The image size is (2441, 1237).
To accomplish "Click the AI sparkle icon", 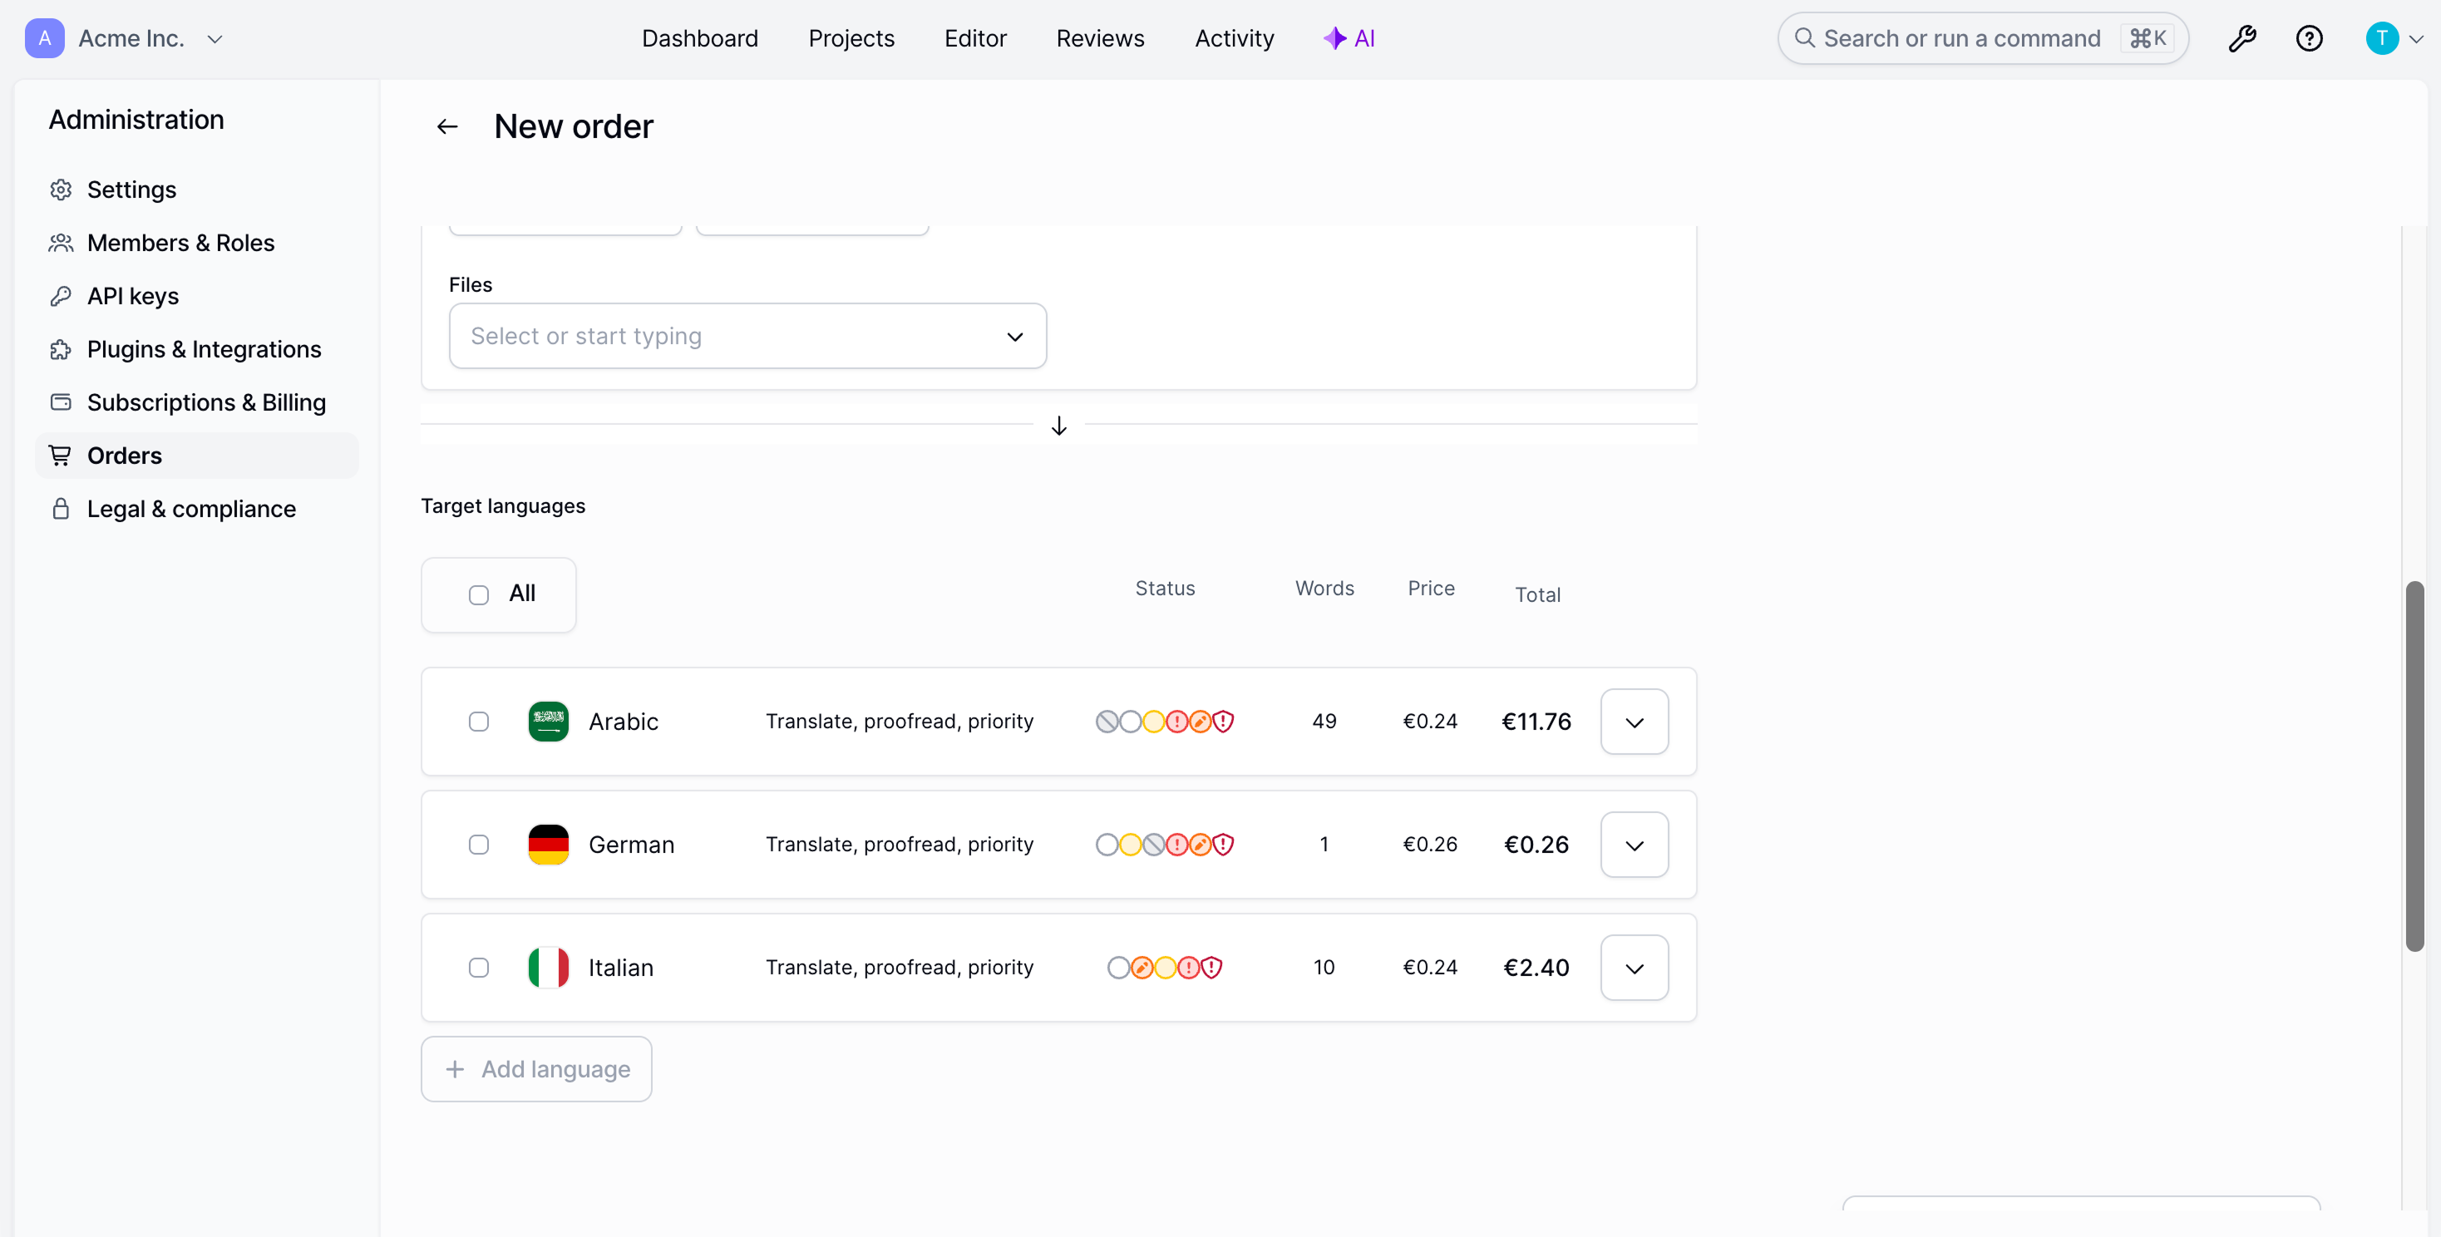I will [1334, 39].
